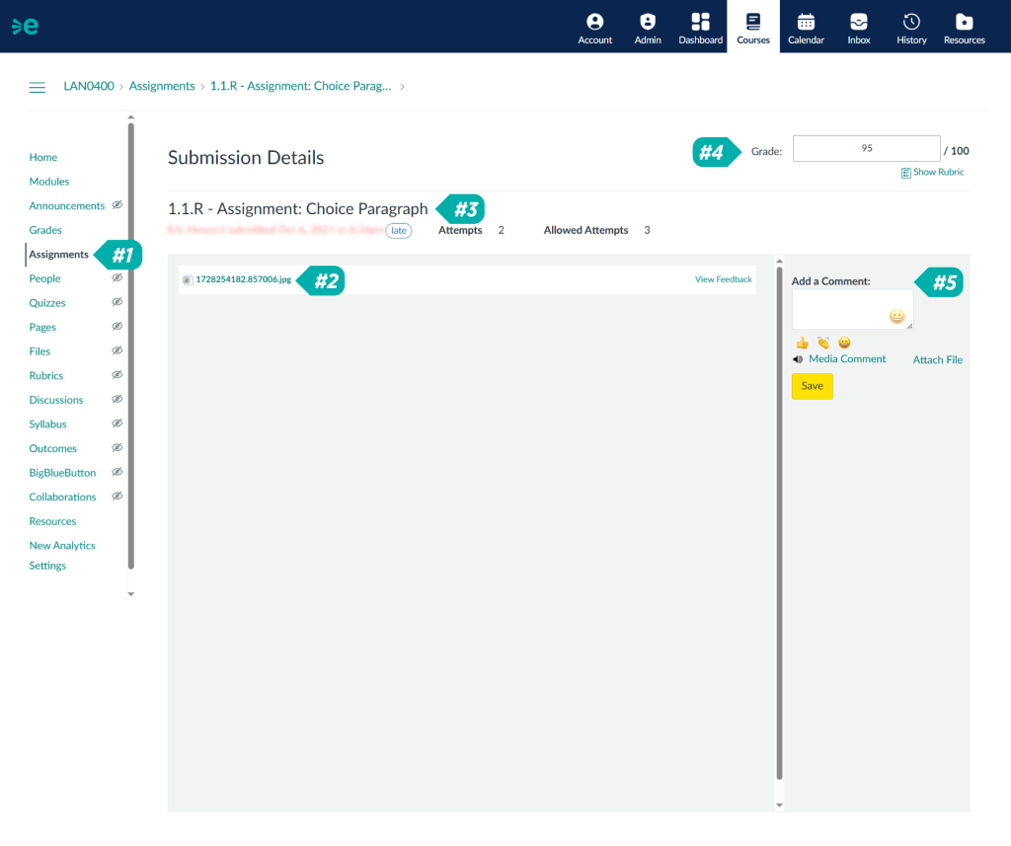
Task: Toggle the visibility eye next to Quizzes
Action: point(117,303)
